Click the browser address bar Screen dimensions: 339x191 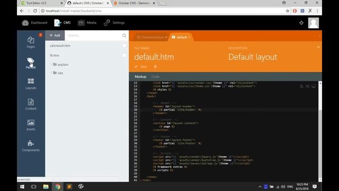(162, 11)
